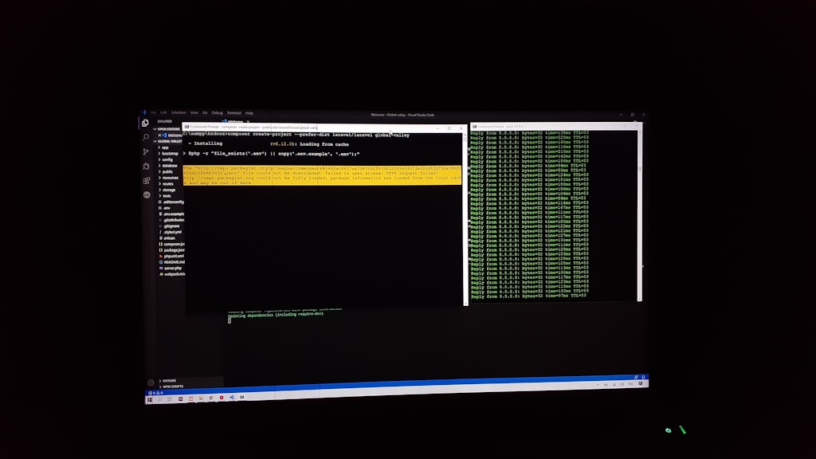
Task: Open the artisan file
Action: (168, 237)
